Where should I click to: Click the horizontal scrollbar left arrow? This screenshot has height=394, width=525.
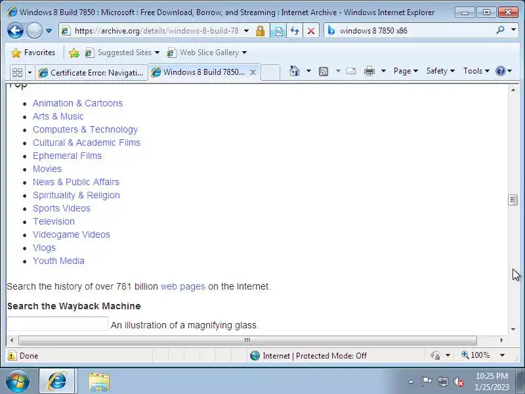tap(12, 340)
